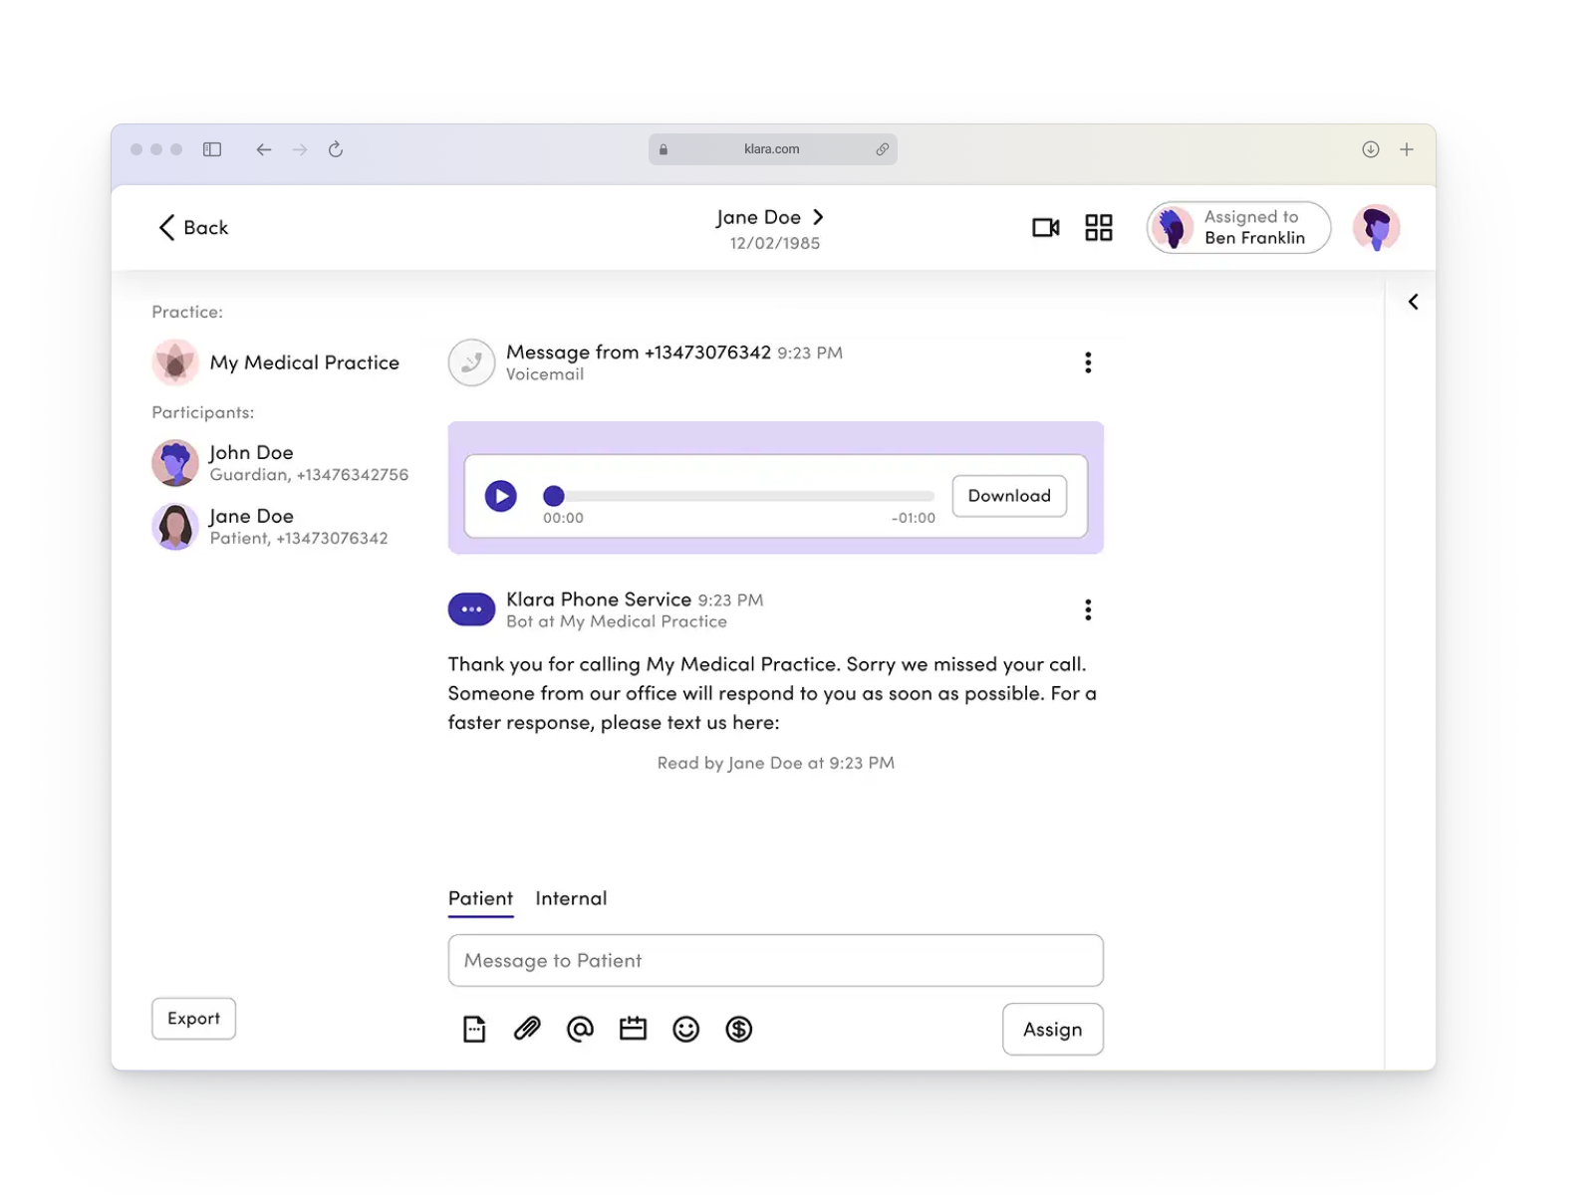Select the Patient tab
1594x1195 pixels.
point(480,898)
